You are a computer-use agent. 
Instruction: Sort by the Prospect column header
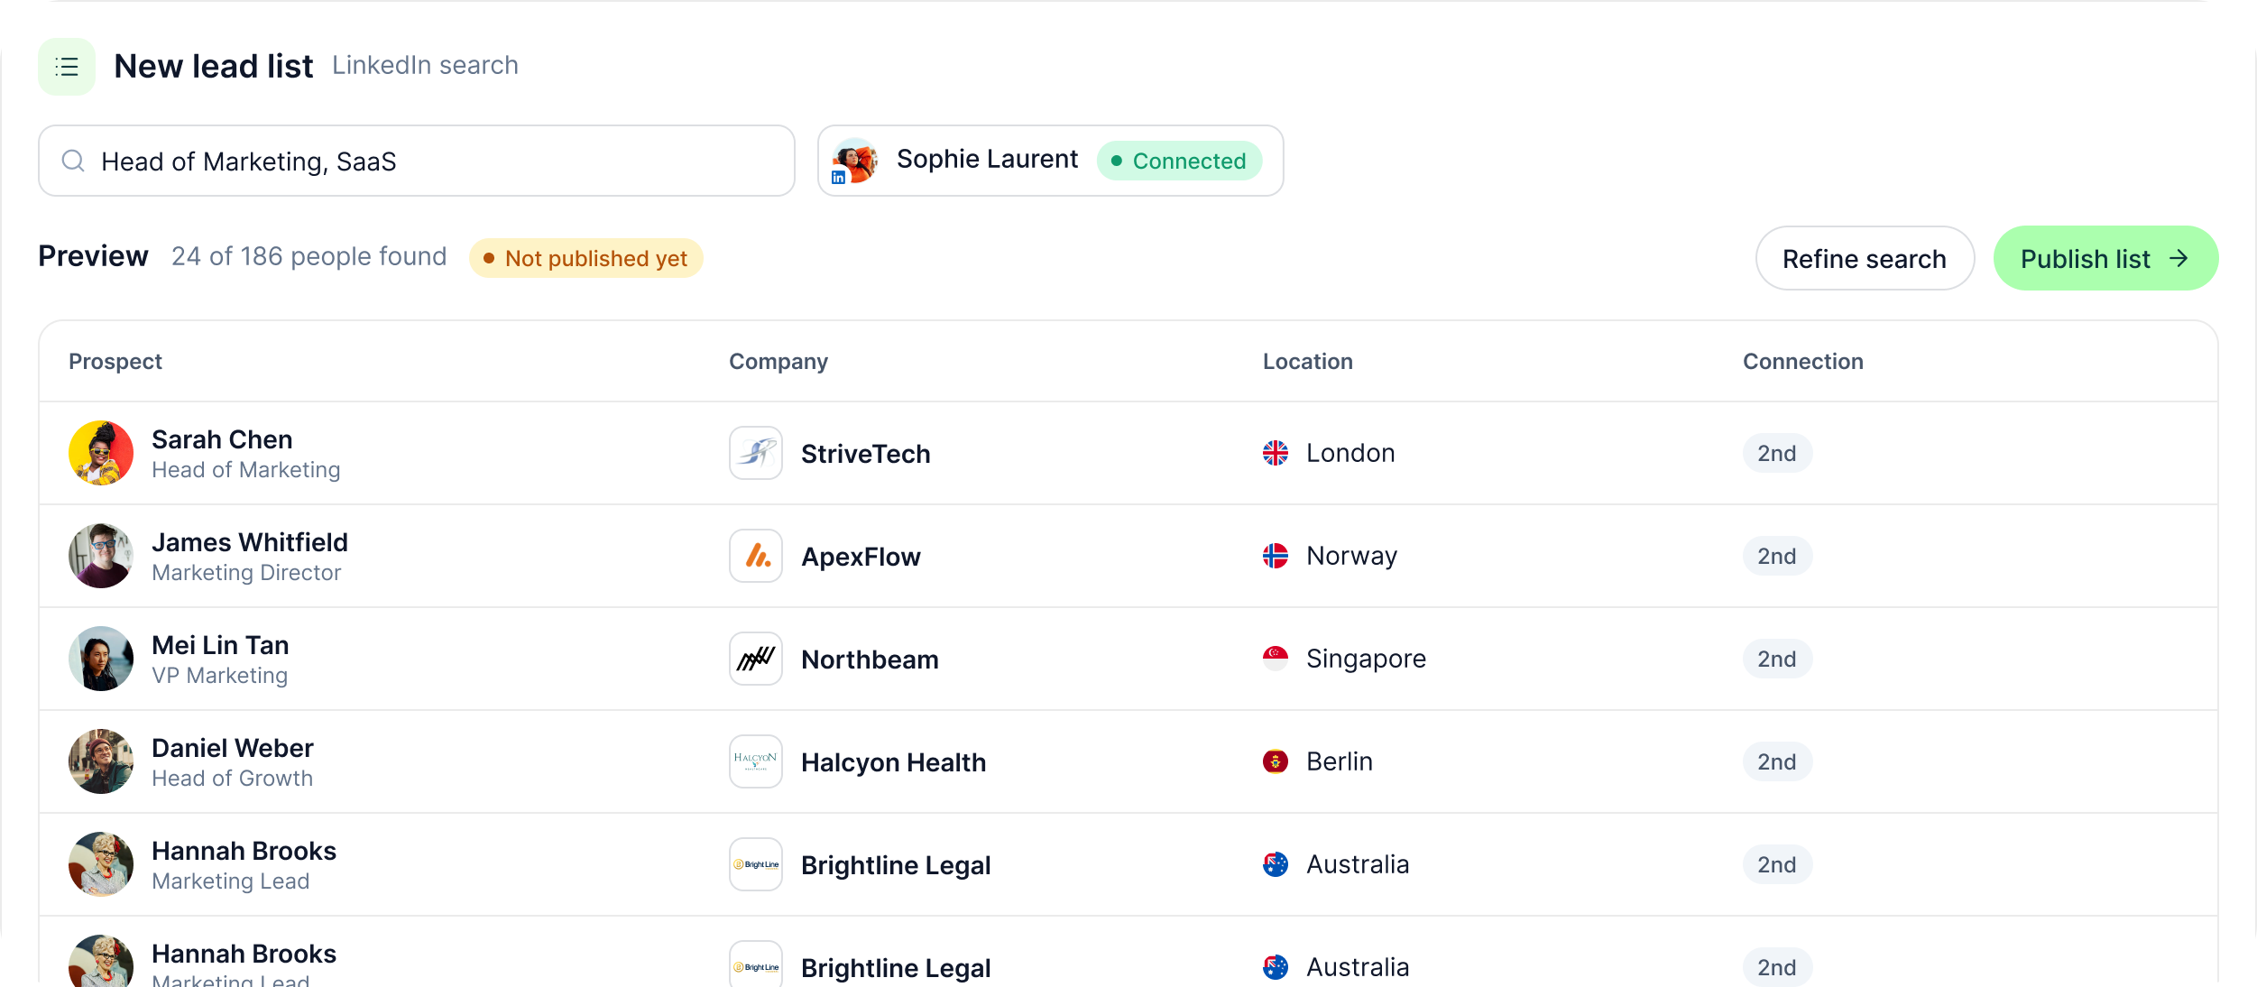pyautogui.click(x=115, y=361)
